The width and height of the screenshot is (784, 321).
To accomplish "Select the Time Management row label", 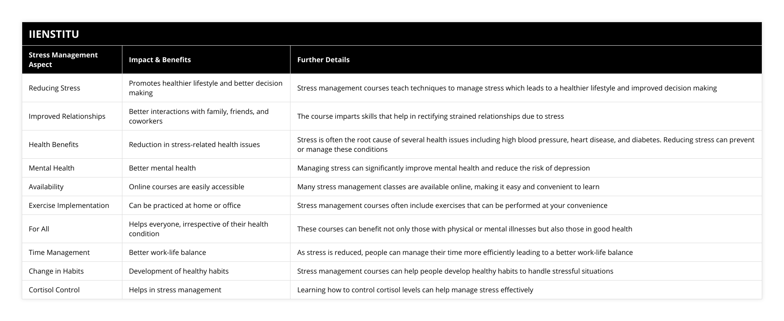I will pyautogui.click(x=59, y=252).
